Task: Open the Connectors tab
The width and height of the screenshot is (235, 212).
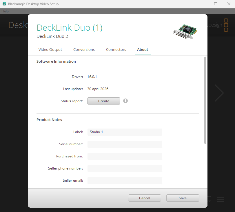Action: coord(116,50)
